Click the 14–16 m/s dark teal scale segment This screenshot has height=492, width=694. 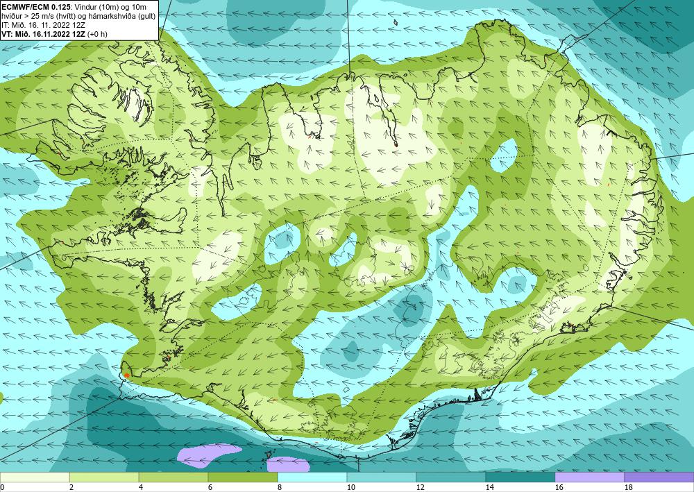[x=520, y=477]
